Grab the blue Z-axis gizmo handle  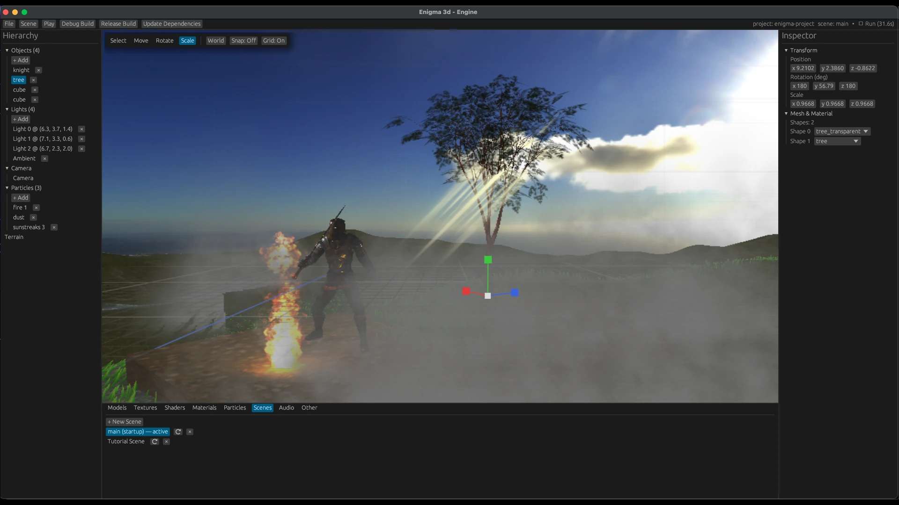point(515,293)
